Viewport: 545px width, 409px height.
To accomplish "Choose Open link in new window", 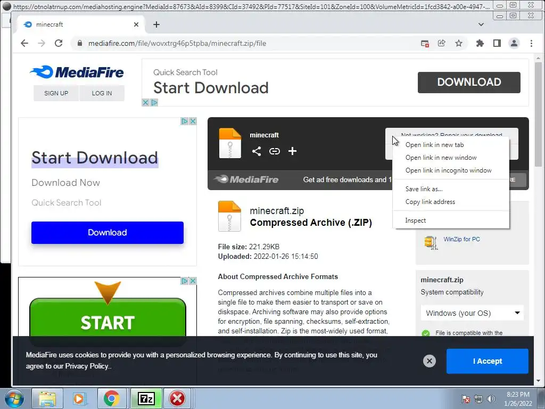I will [x=451, y=158].
